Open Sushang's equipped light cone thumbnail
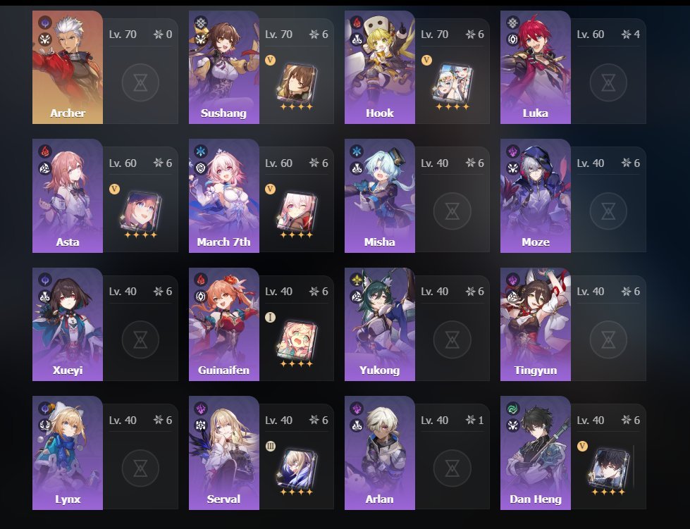The image size is (690, 529). tap(296, 82)
